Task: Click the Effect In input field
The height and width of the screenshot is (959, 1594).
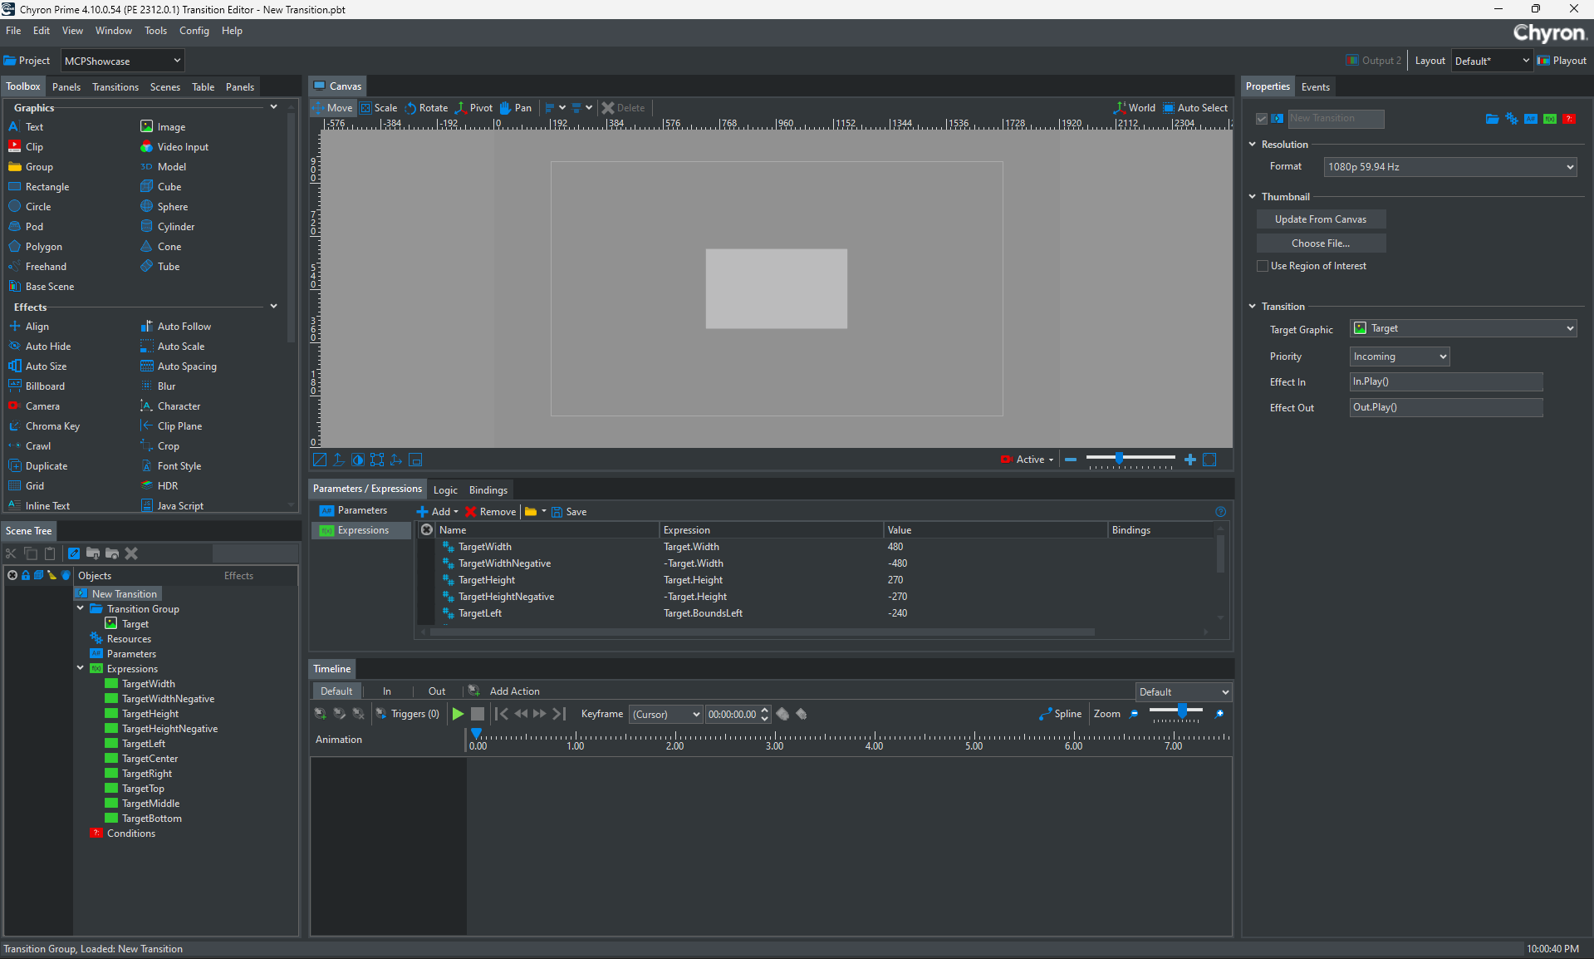Action: tap(1445, 382)
